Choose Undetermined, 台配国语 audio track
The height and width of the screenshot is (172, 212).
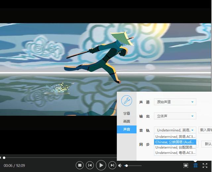[x=175, y=147]
